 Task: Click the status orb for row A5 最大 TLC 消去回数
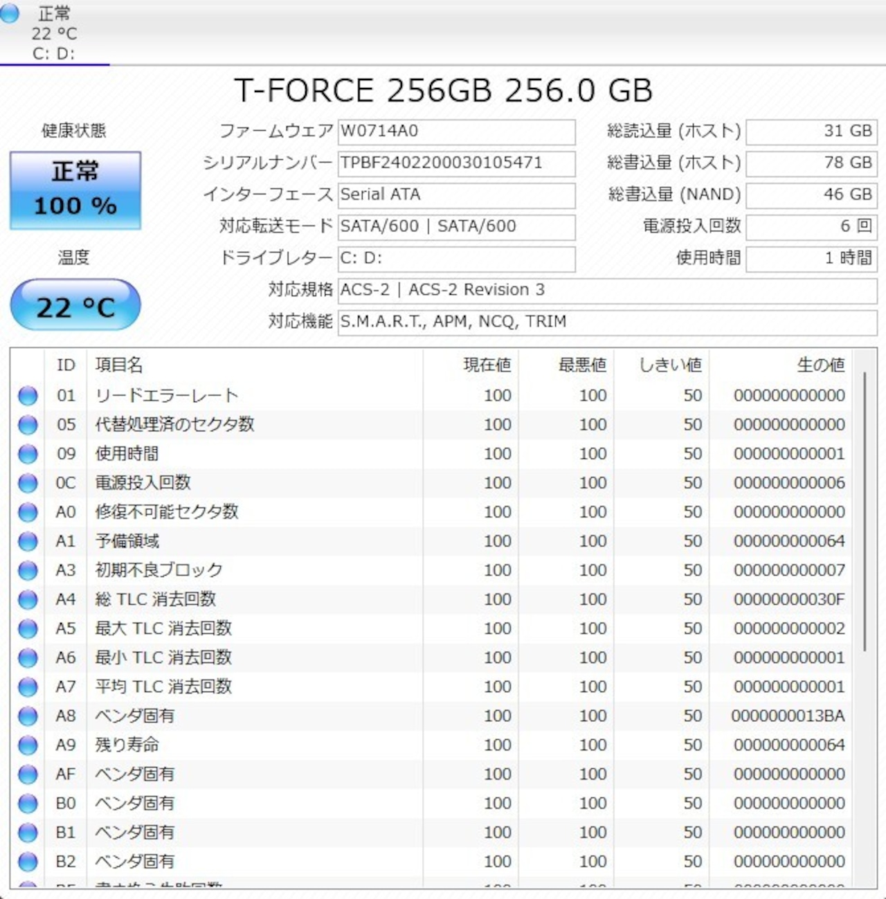28,628
